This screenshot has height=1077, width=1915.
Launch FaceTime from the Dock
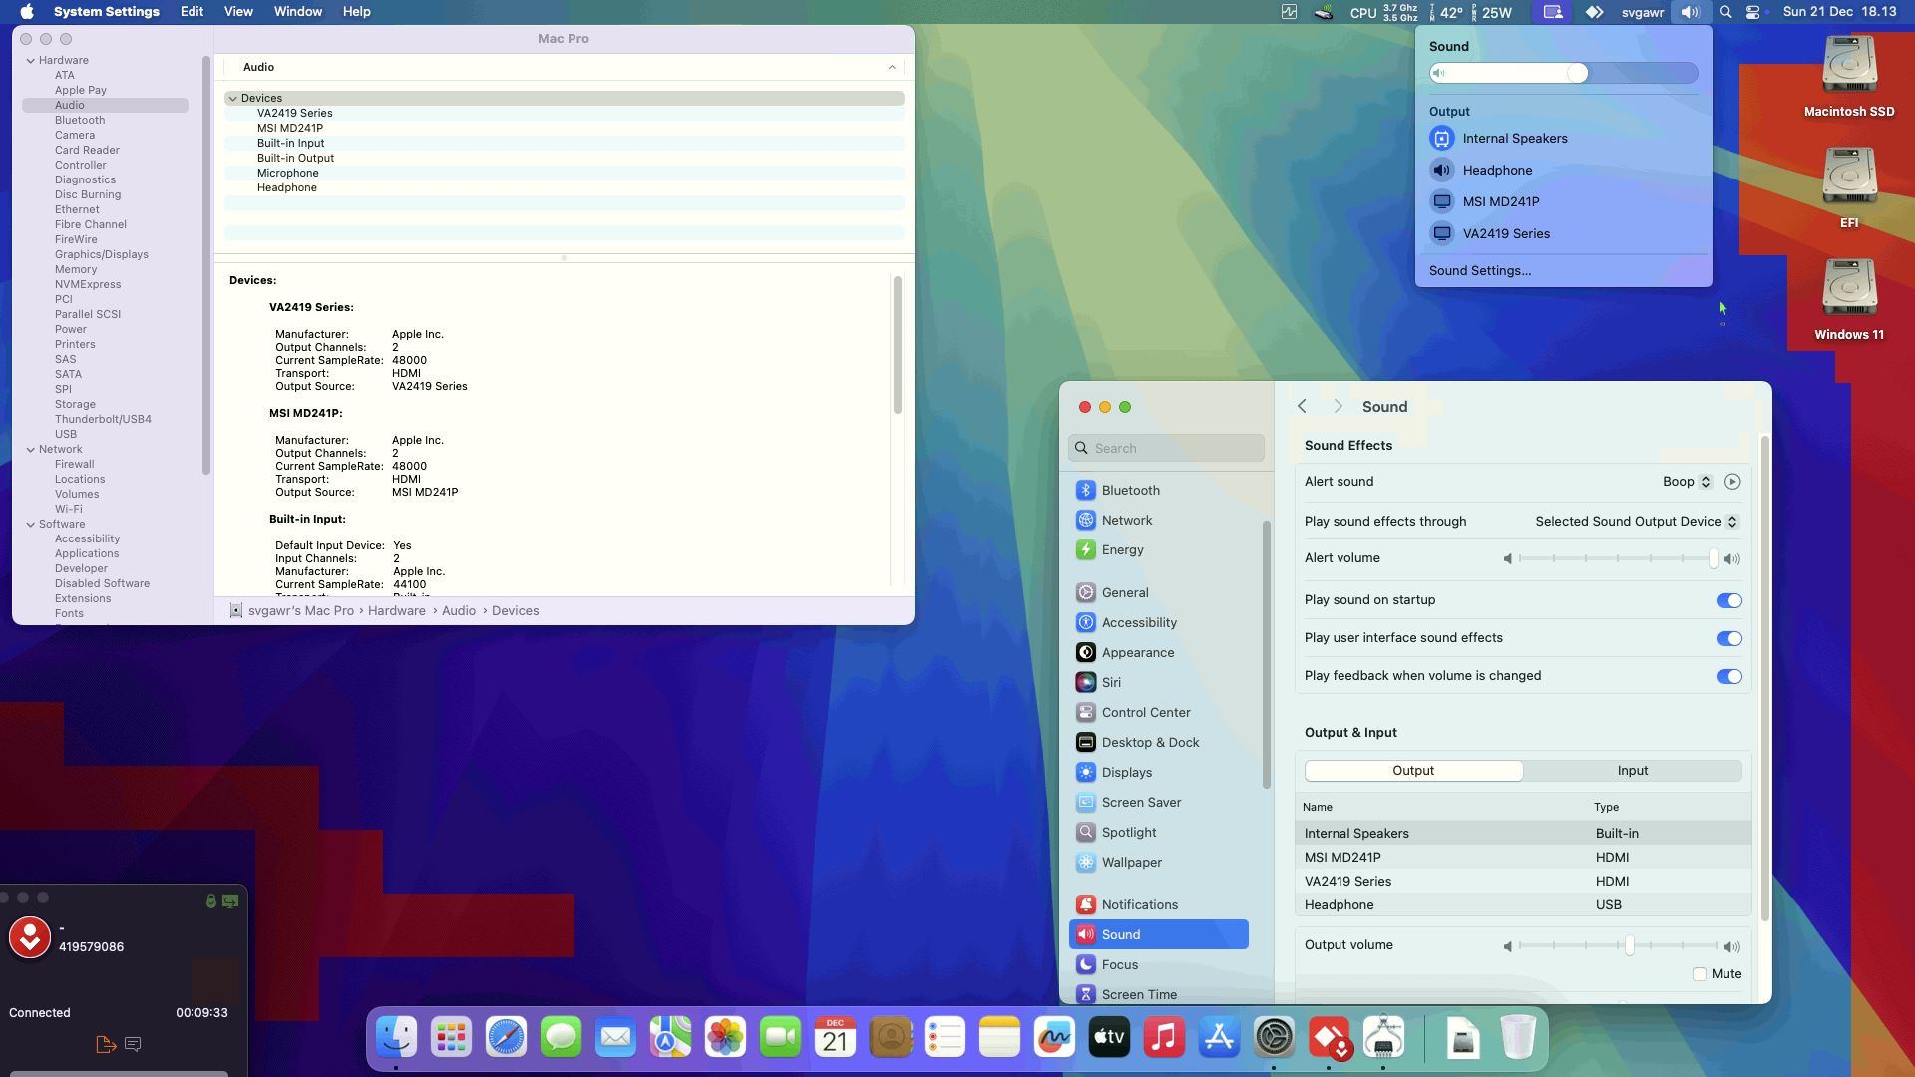tap(780, 1038)
